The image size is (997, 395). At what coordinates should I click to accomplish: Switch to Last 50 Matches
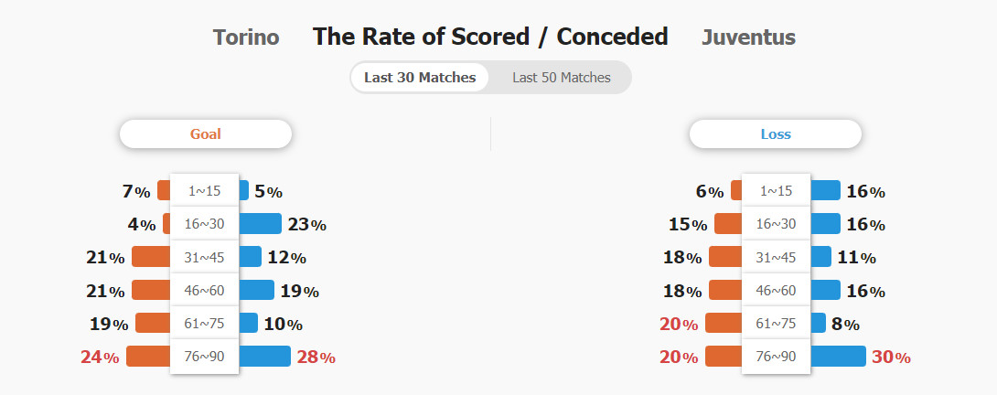[561, 78]
